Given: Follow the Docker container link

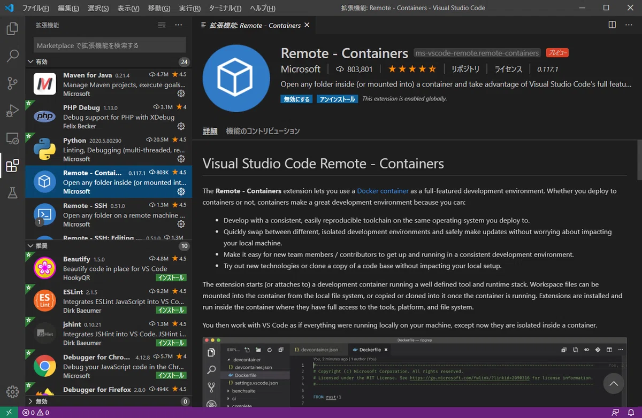Looking at the screenshot, I should point(383,191).
